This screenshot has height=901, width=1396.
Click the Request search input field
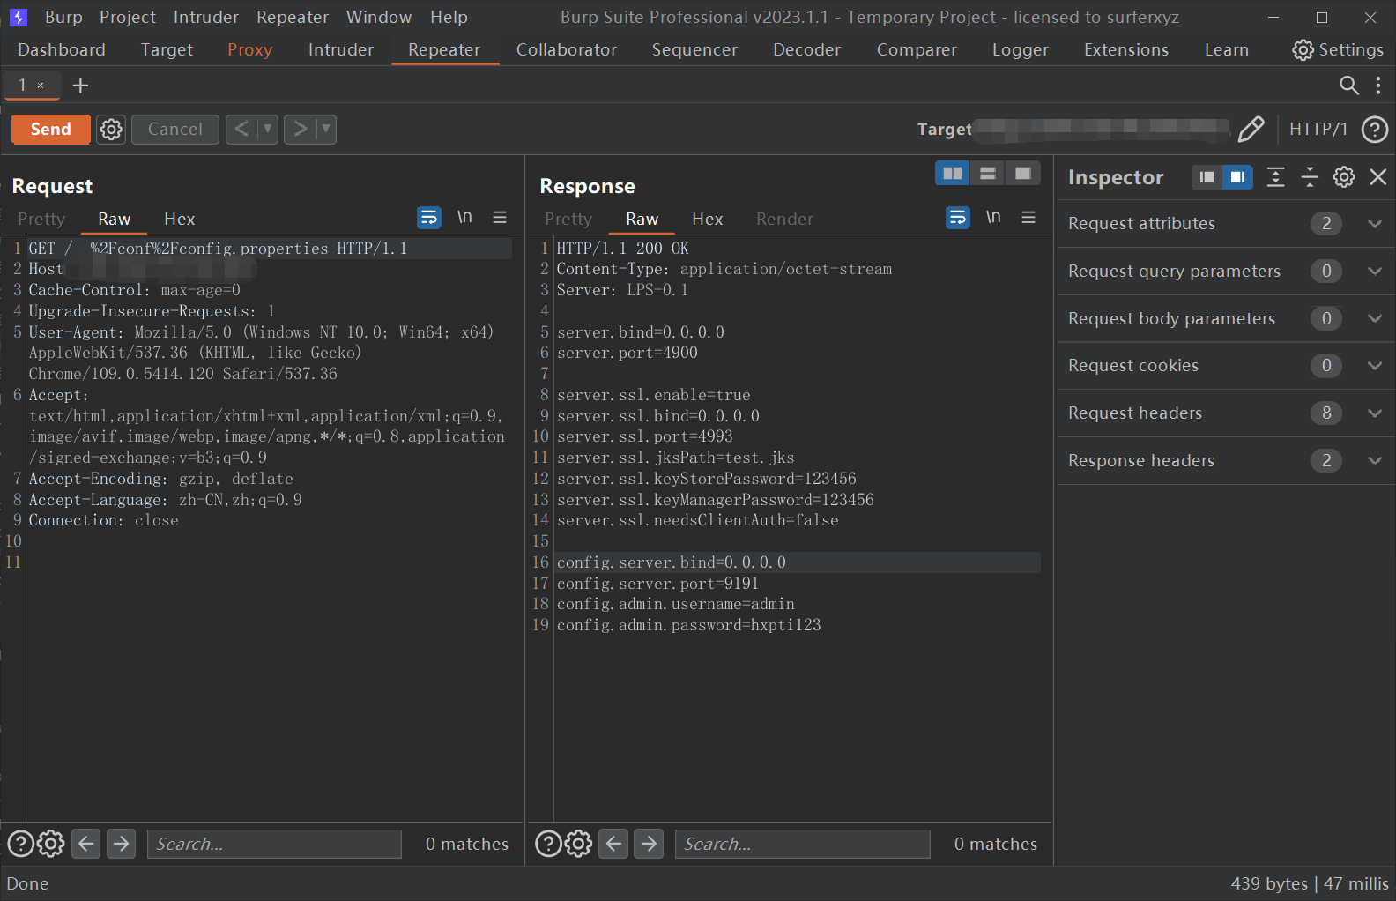click(274, 844)
